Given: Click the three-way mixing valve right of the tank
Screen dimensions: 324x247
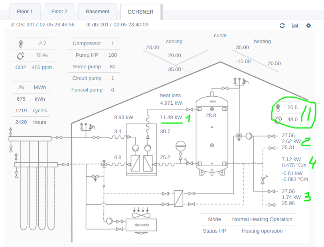Looking at the screenshot, I should 239,137.
